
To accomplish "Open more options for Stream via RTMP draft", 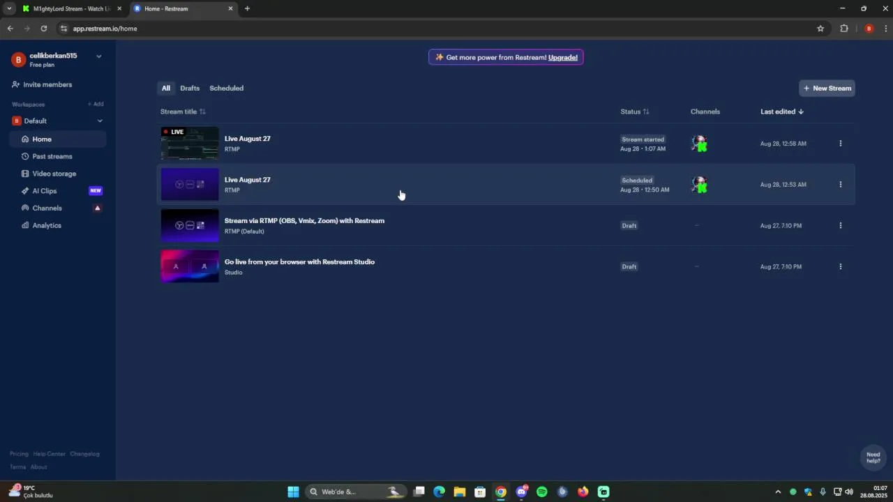I will pos(840,225).
